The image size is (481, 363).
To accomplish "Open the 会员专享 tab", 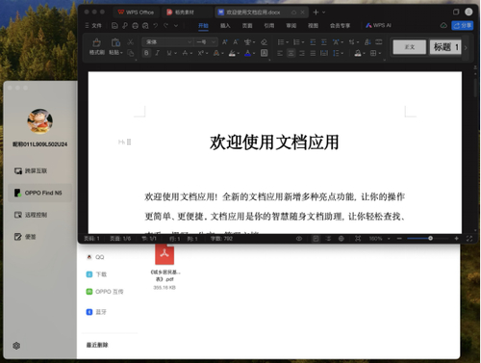I will [x=340, y=26].
